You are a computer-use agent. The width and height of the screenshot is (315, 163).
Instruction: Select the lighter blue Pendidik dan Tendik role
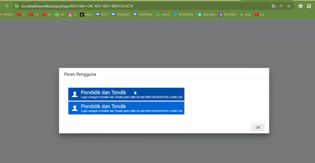[126, 108]
